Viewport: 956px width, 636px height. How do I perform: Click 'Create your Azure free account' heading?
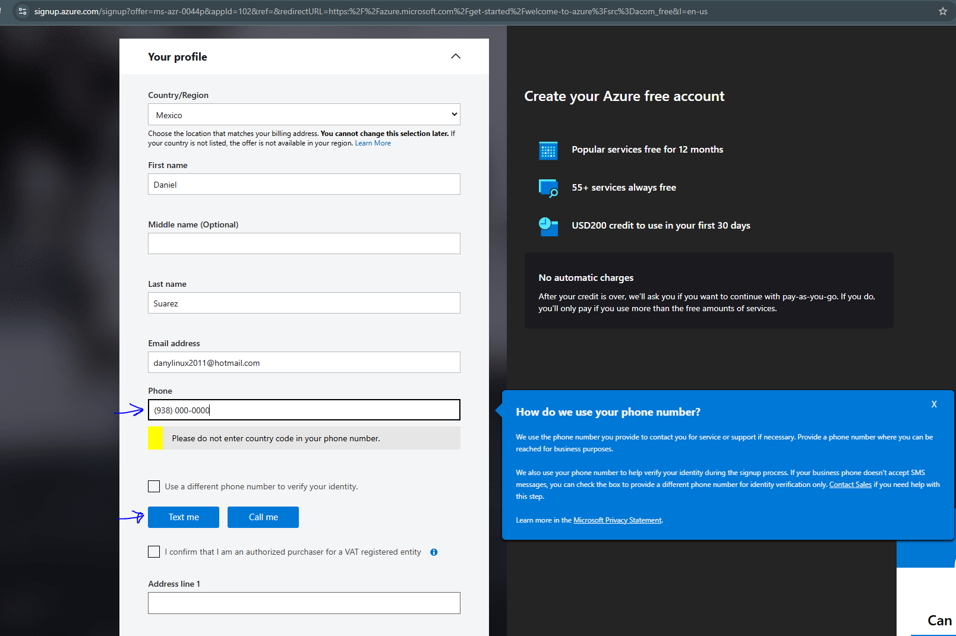624,96
